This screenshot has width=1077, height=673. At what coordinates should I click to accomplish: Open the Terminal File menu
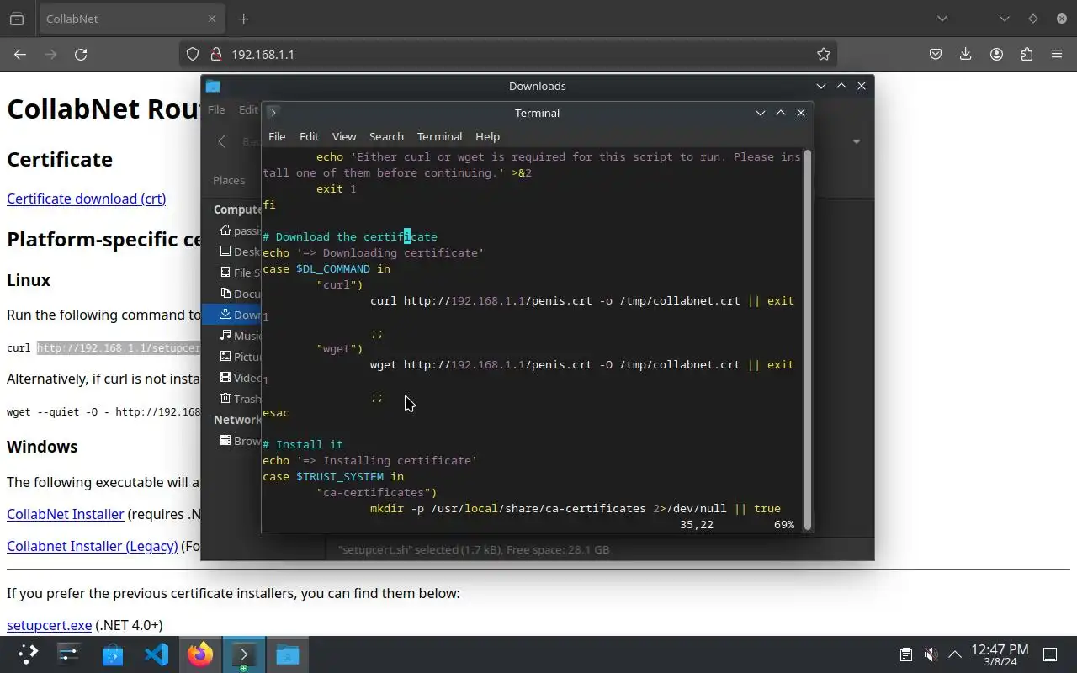pos(277,136)
